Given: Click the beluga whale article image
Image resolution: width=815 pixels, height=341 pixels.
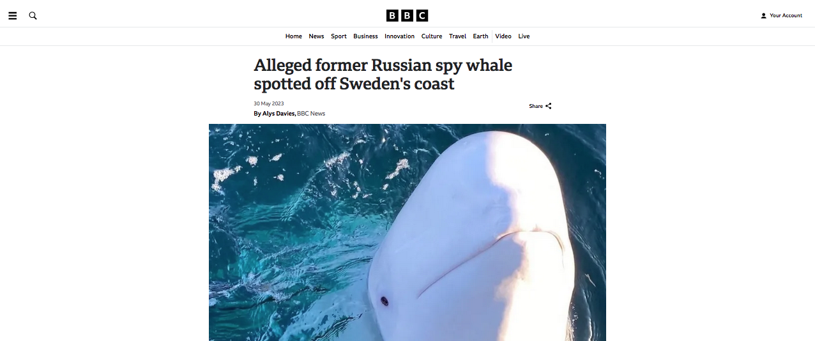Looking at the screenshot, I should click(x=407, y=232).
